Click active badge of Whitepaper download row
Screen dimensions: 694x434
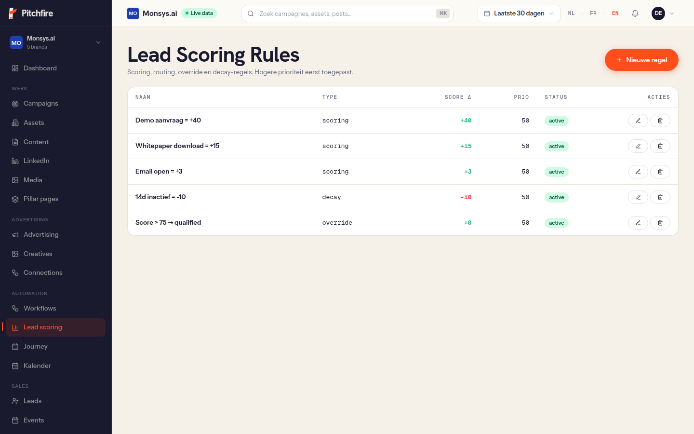[x=557, y=147]
